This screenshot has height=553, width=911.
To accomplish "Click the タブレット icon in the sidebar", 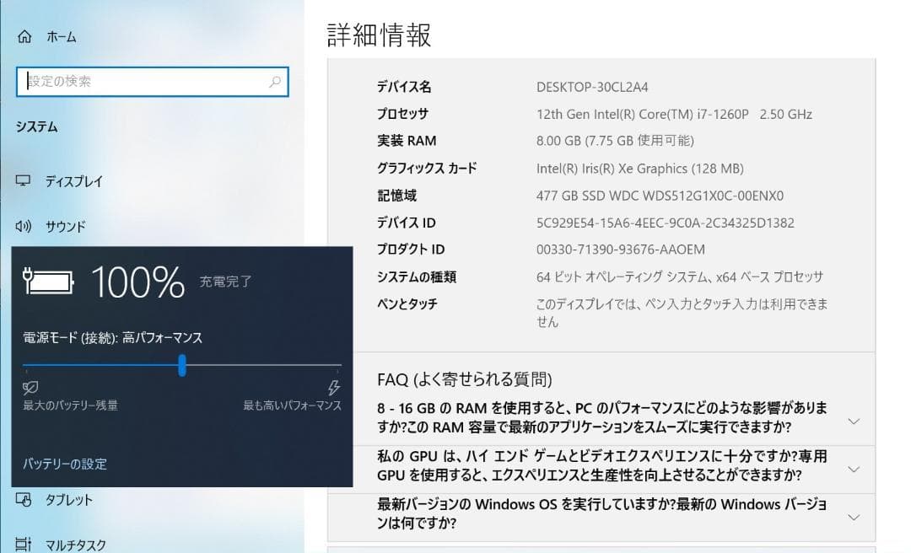I will coord(22,499).
